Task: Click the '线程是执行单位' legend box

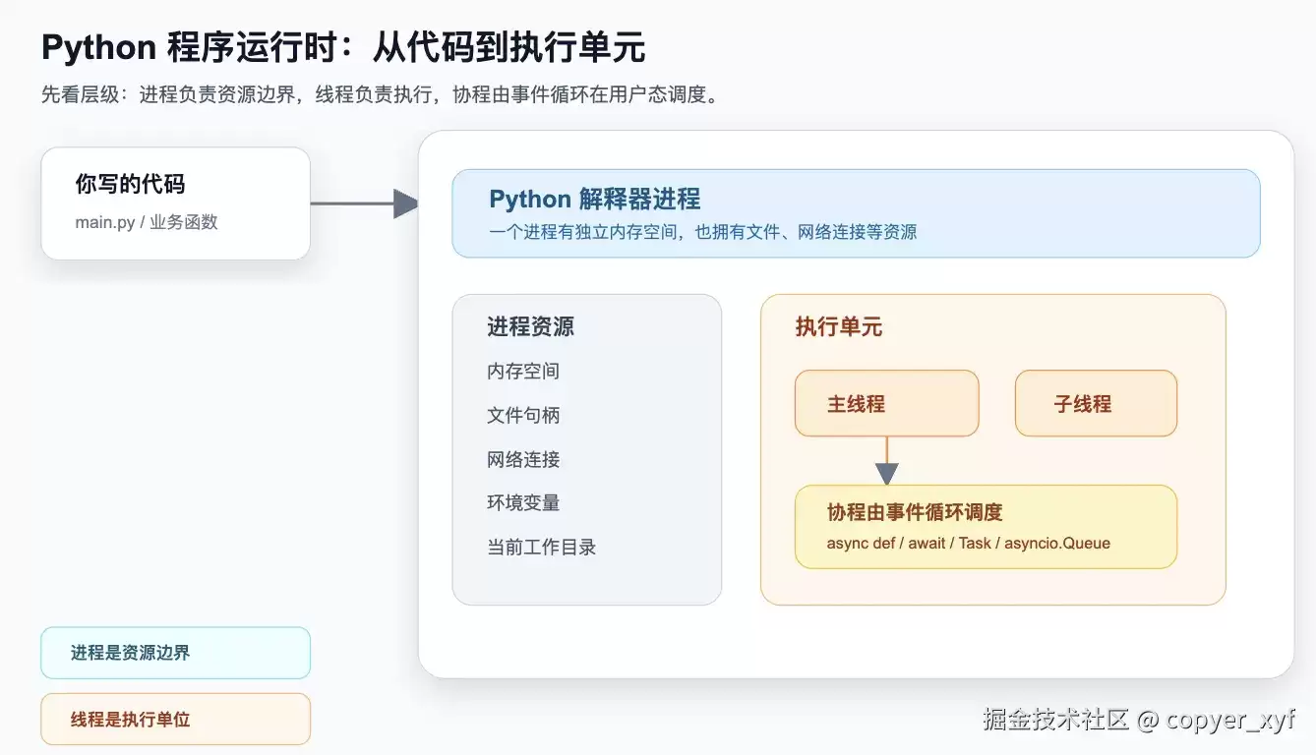Action: (x=175, y=719)
